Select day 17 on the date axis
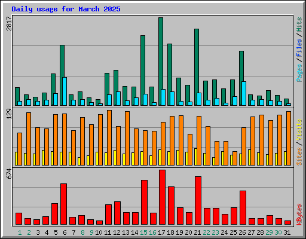Viewport: 306px width, 239px height. pyautogui.click(x=161, y=232)
